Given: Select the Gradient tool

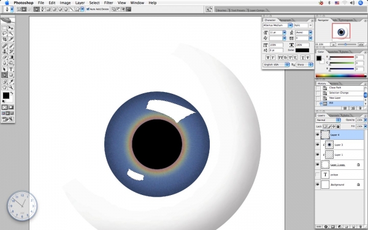Looking at the screenshot, I should tap(11, 57).
